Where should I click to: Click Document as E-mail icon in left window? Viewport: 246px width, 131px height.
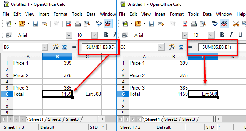click(44, 24)
